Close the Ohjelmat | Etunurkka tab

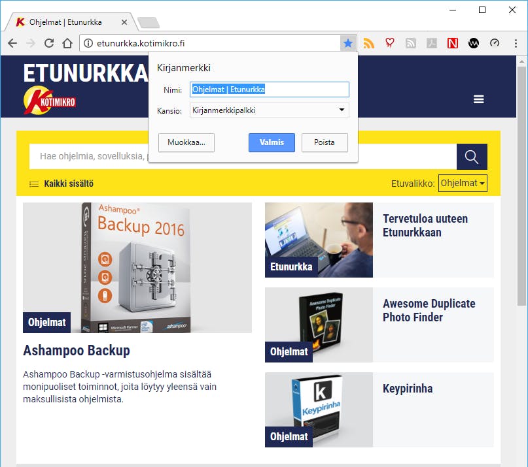tap(124, 22)
